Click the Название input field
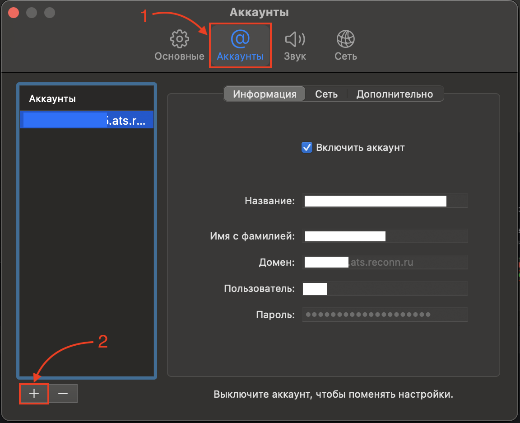 coord(385,201)
